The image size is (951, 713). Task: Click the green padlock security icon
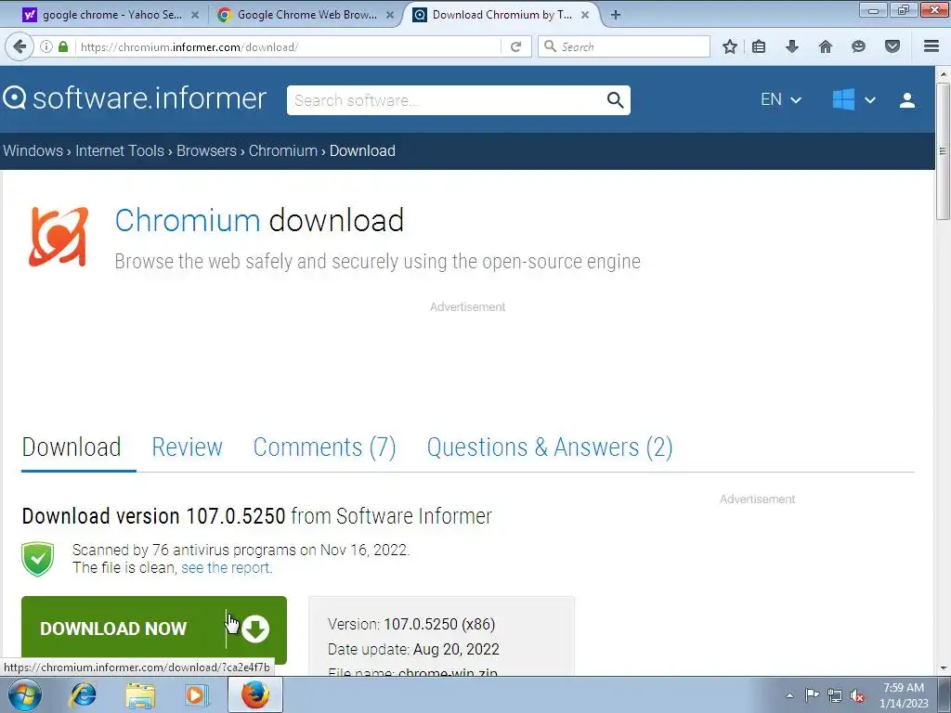pos(63,46)
